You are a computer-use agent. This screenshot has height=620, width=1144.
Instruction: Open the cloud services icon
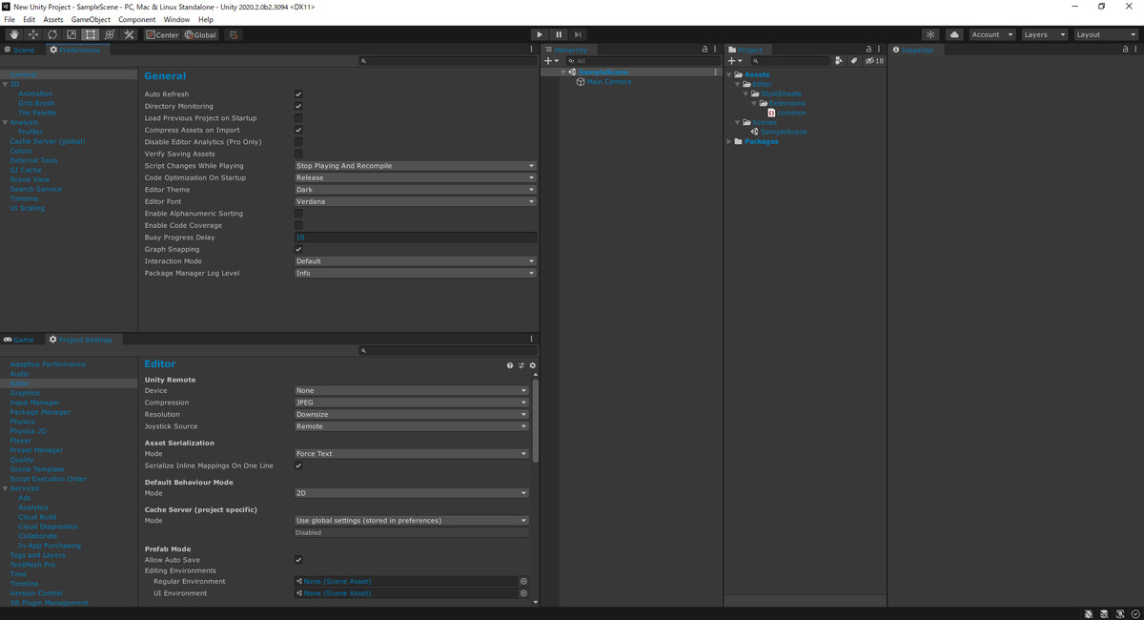954,34
